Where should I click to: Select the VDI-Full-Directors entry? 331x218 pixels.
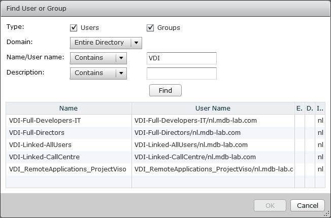tap(37, 133)
